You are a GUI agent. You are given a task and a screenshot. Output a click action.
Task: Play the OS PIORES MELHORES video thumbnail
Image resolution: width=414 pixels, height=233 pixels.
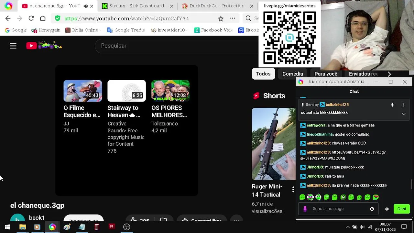tap(170, 91)
